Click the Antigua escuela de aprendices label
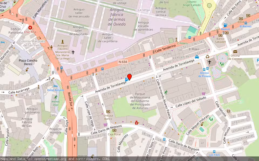The height and width of the screenshot is (161, 259). click(x=143, y=26)
